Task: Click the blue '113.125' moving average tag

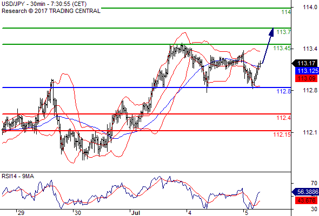Action: [307, 71]
